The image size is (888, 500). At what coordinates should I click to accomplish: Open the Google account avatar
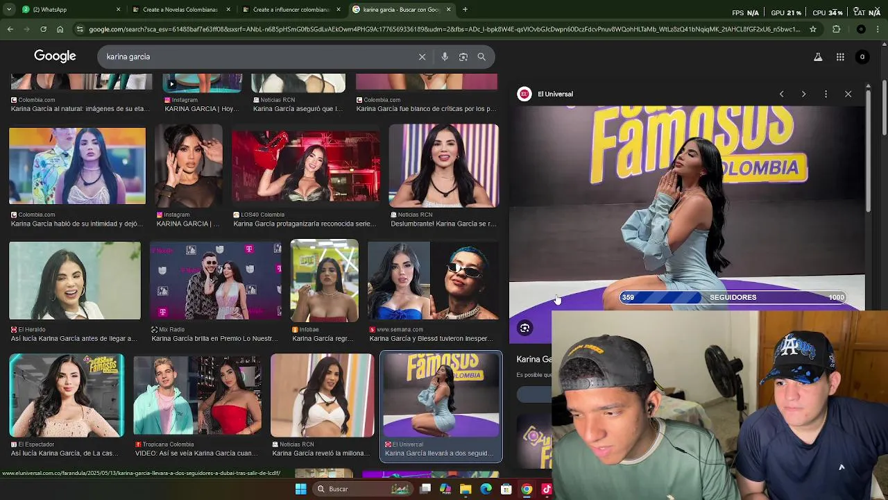(x=862, y=57)
